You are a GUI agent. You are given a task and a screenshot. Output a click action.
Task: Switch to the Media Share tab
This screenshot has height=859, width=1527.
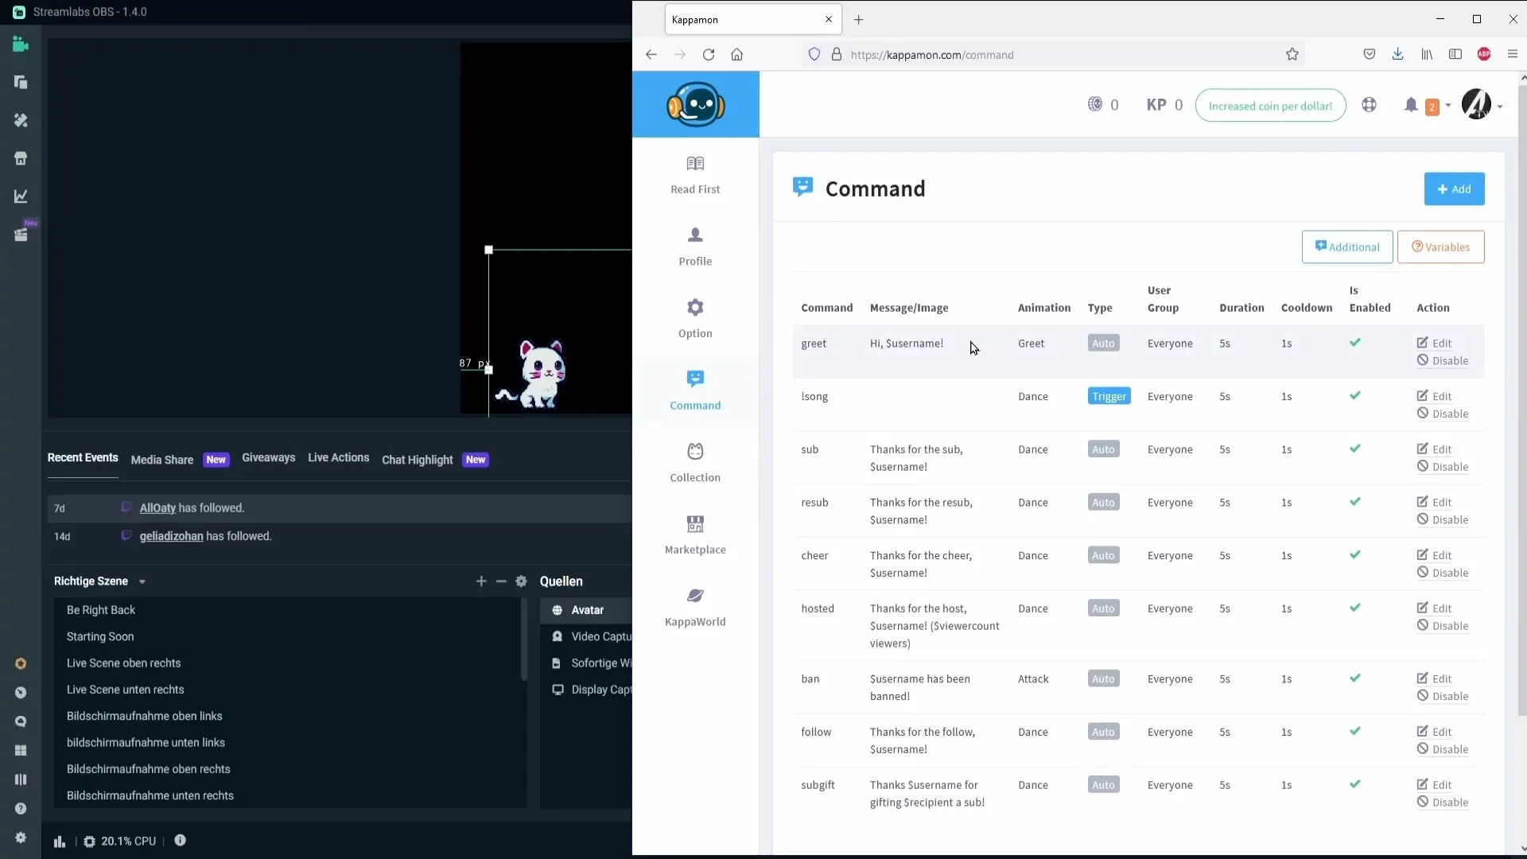click(162, 460)
